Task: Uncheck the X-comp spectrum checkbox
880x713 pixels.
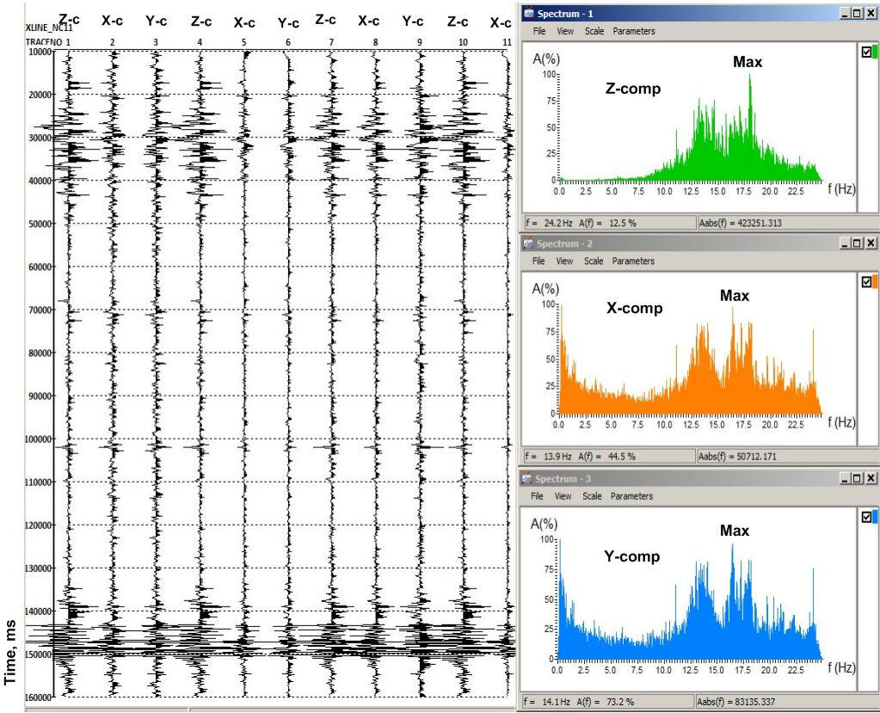Action: pyautogui.click(x=865, y=281)
